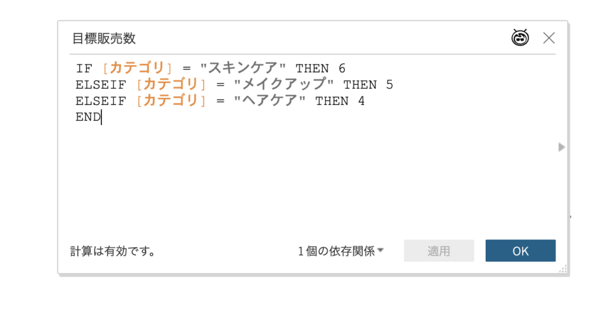Click the IF keyword in the formula
Viewport: 611px width, 311px height.
coord(84,69)
